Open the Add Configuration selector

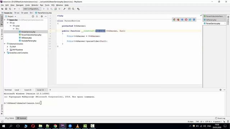[x=32, y=9]
